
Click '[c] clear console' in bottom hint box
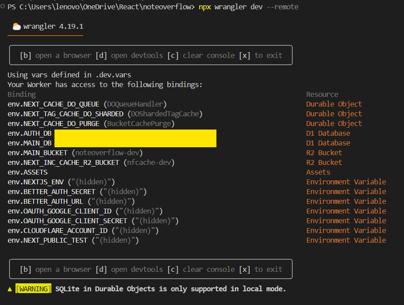[201, 269]
